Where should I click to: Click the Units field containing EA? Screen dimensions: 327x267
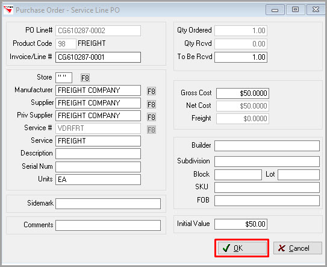pos(98,180)
